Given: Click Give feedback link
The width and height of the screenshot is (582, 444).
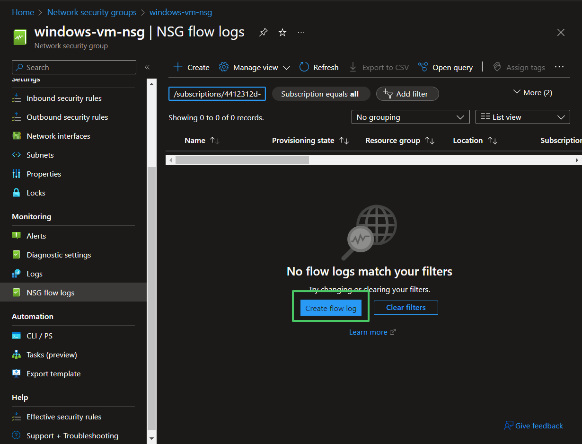Looking at the screenshot, I should coord(534,426).
